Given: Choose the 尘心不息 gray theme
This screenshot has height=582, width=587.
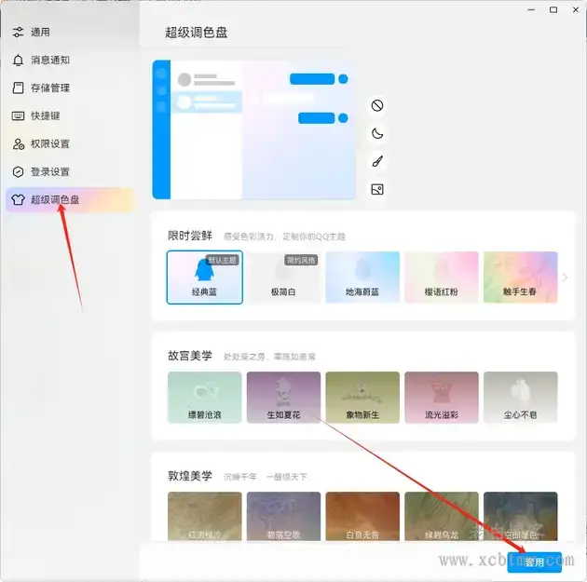Looking at the screenshot, I should 520,398.
